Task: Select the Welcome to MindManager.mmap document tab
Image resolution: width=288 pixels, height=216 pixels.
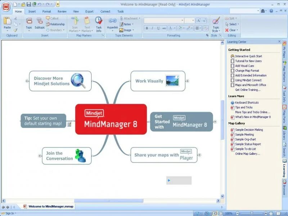Action: 49,206
